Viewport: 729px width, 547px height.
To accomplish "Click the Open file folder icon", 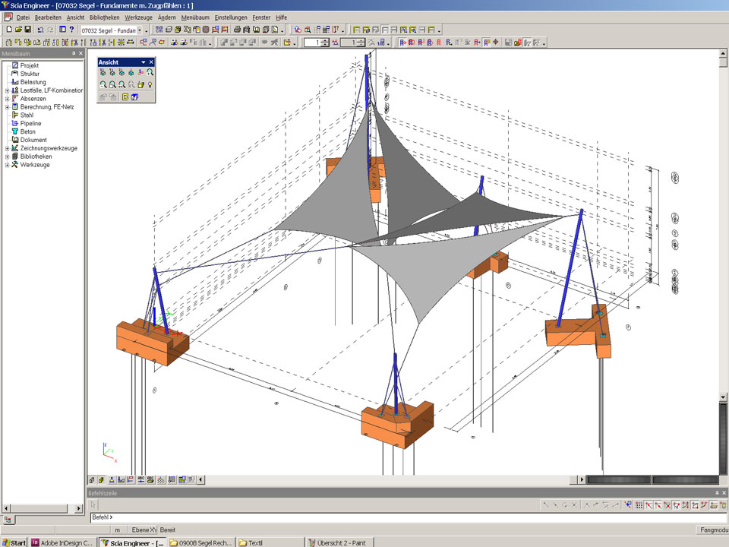I will 17,30.
